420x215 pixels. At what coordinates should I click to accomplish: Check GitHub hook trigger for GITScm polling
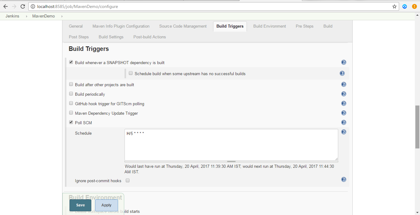click(x=71, y=103)
